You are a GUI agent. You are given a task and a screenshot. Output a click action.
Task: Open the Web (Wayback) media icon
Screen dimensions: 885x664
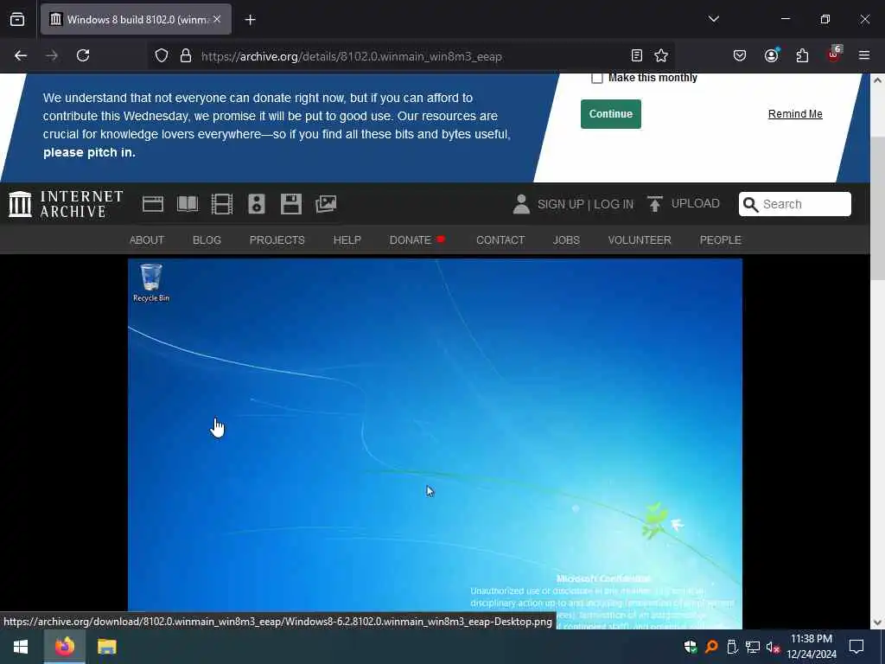click(x=153, y=204)
